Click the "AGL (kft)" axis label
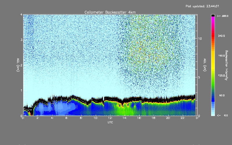Image resolution: width=232 pixels, height=145 pixels. coord(205,65)
